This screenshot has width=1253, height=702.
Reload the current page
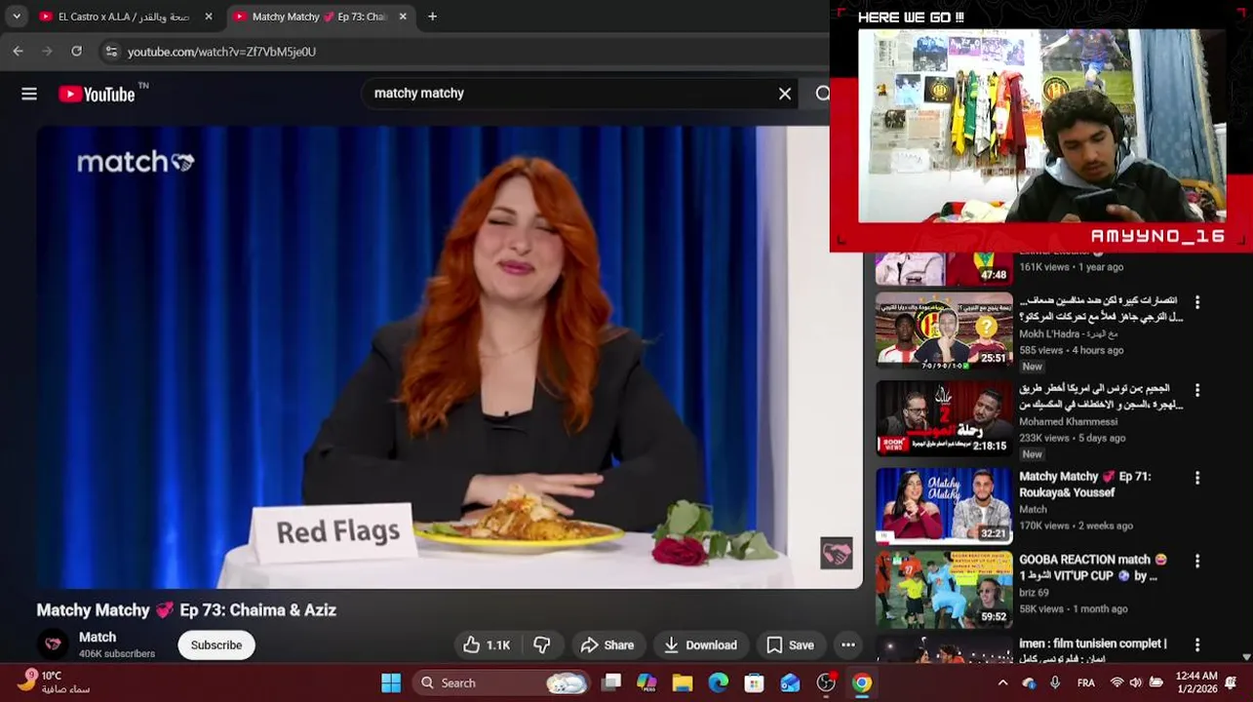[x=76, y=52]
